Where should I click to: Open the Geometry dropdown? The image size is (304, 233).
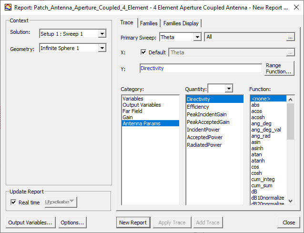click(x=102, y=48)
